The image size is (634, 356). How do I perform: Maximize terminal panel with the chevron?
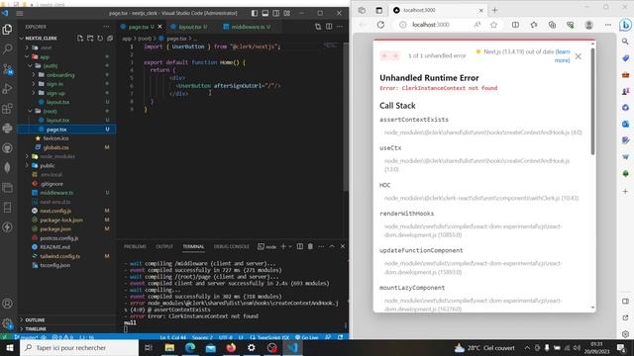pyautogui.click(x=332, y=246)
